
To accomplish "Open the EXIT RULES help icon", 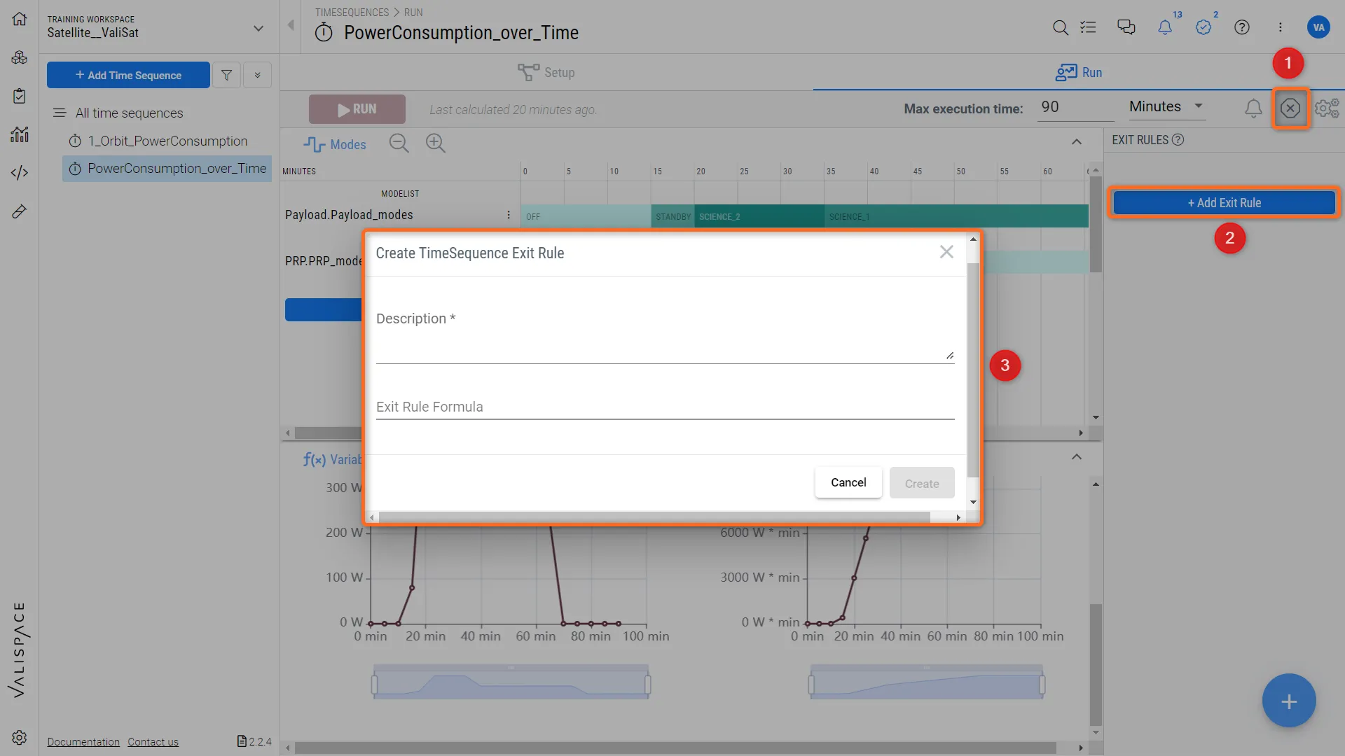I will click(1178, 139).
